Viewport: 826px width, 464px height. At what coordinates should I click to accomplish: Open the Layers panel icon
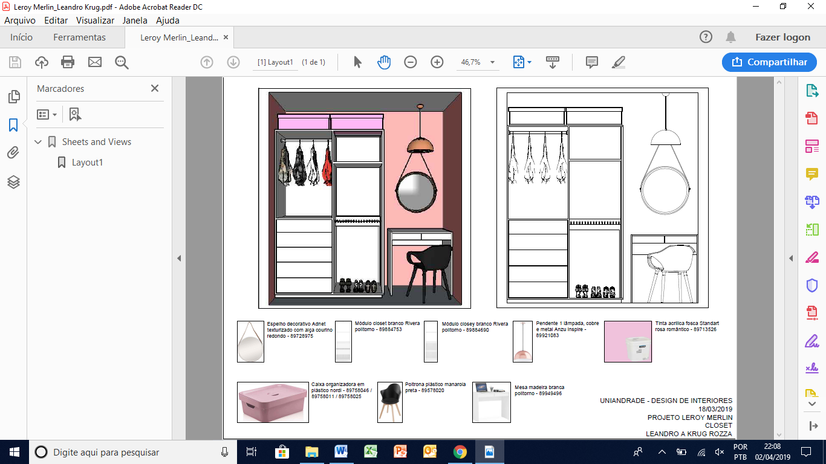point(13,182)
